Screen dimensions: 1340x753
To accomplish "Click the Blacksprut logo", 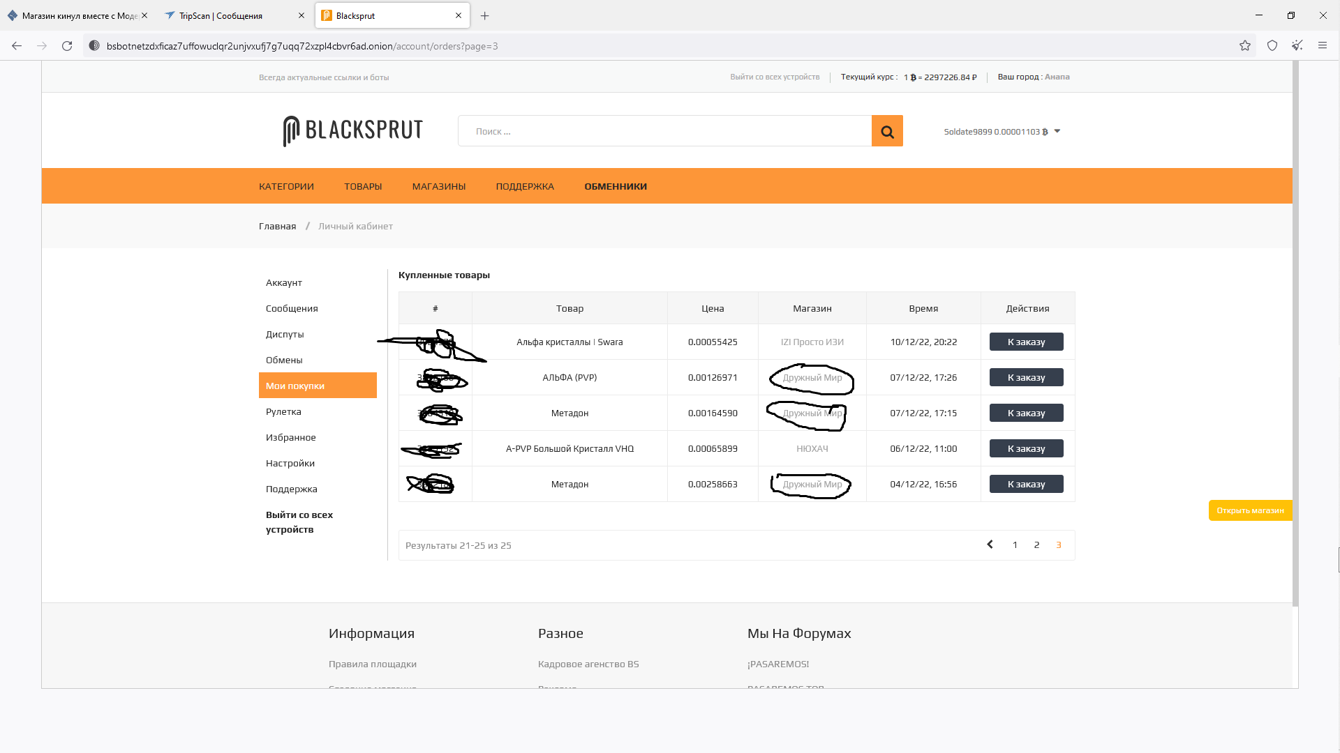I will (353, 130).
